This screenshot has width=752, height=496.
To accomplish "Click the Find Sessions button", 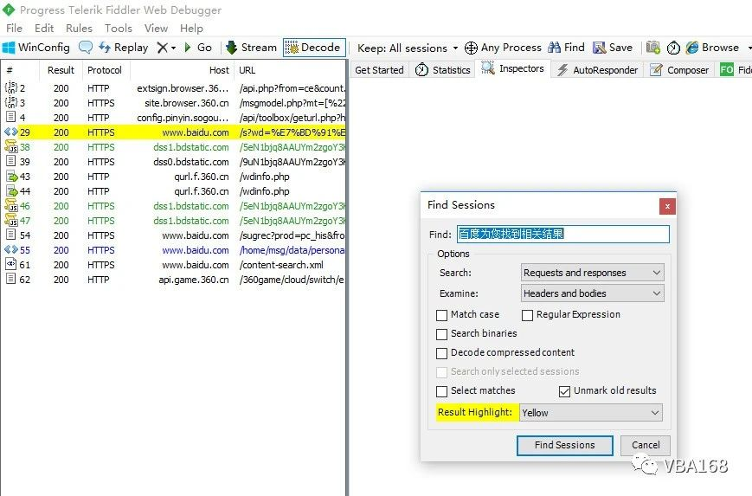I will [564, 445].
